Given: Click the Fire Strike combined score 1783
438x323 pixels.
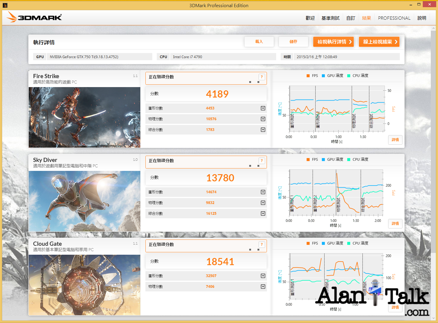Looking at the screenshot, I should click(210, 130).
